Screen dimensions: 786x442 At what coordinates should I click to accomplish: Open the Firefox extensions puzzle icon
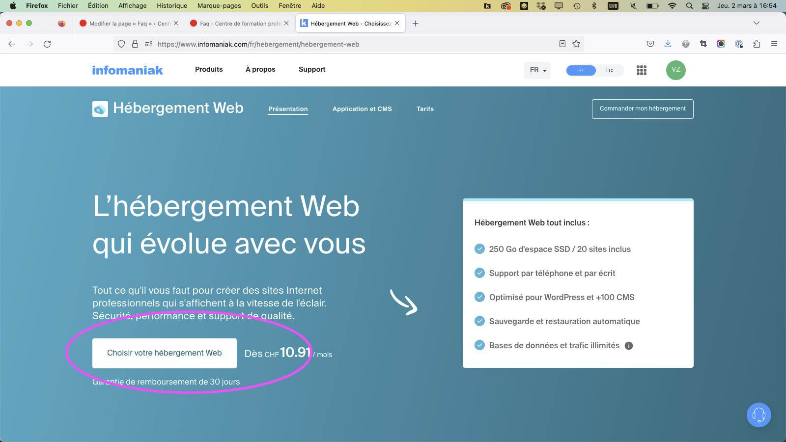[757, 44]
